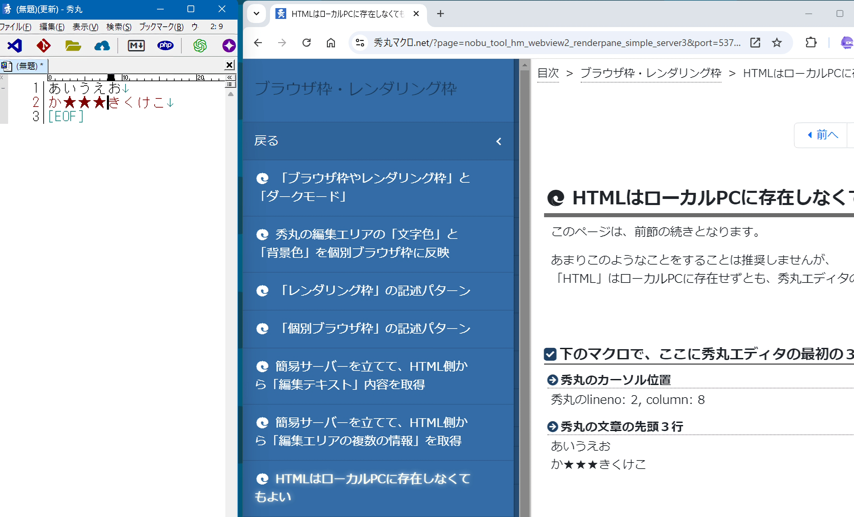Image resolution: width=854 pixels, height=517 pixels.
Task: Click the Markdown toolbar icon
Action: tap(136, 45)
